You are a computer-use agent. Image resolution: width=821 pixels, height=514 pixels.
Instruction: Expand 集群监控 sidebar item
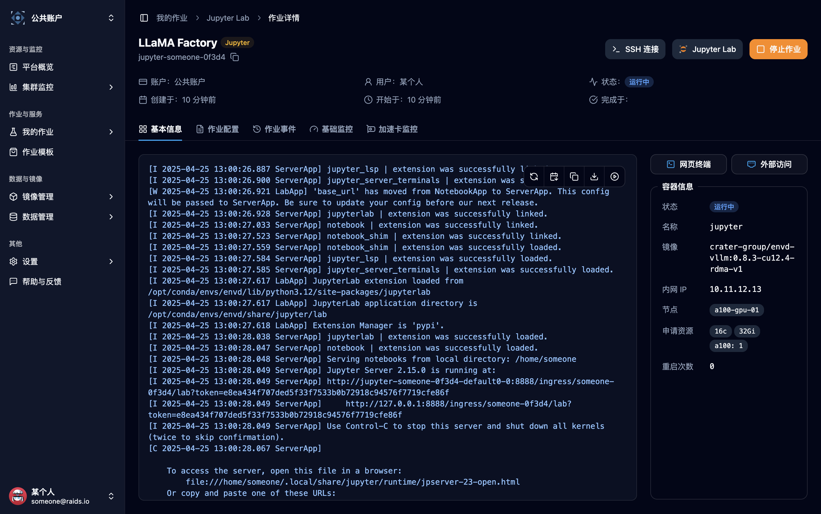click(62, 87)
